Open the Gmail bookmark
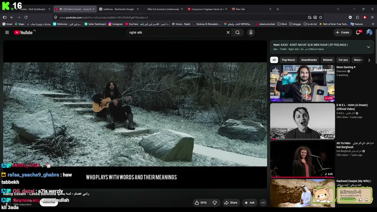This screenshot has width=377, height=212. click(x=7, y=24)
